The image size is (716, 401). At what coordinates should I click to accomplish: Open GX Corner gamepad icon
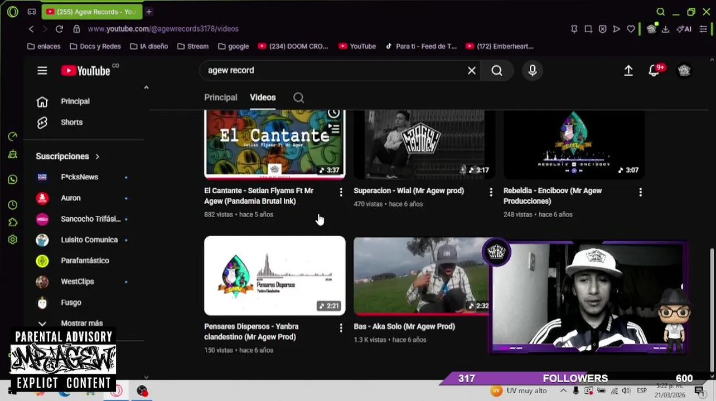32,12
